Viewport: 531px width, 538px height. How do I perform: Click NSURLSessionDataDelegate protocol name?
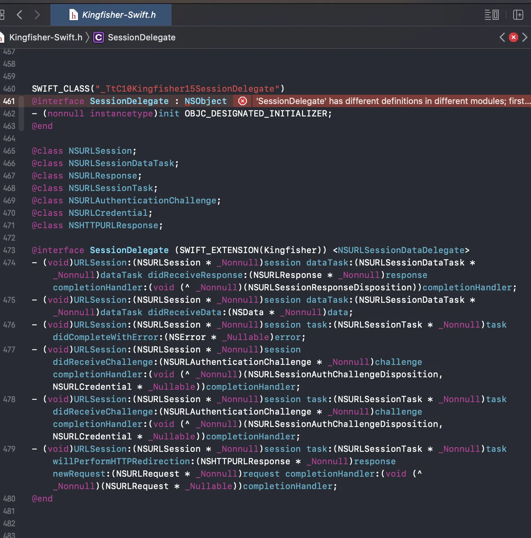(x=401, y=250)
